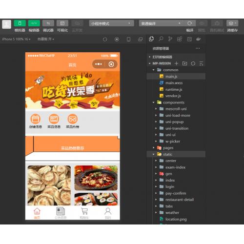Open the file explorer sidebar icon
This screenshot has width=244, height=244.
pyautogui.click(x=151, y=39)
